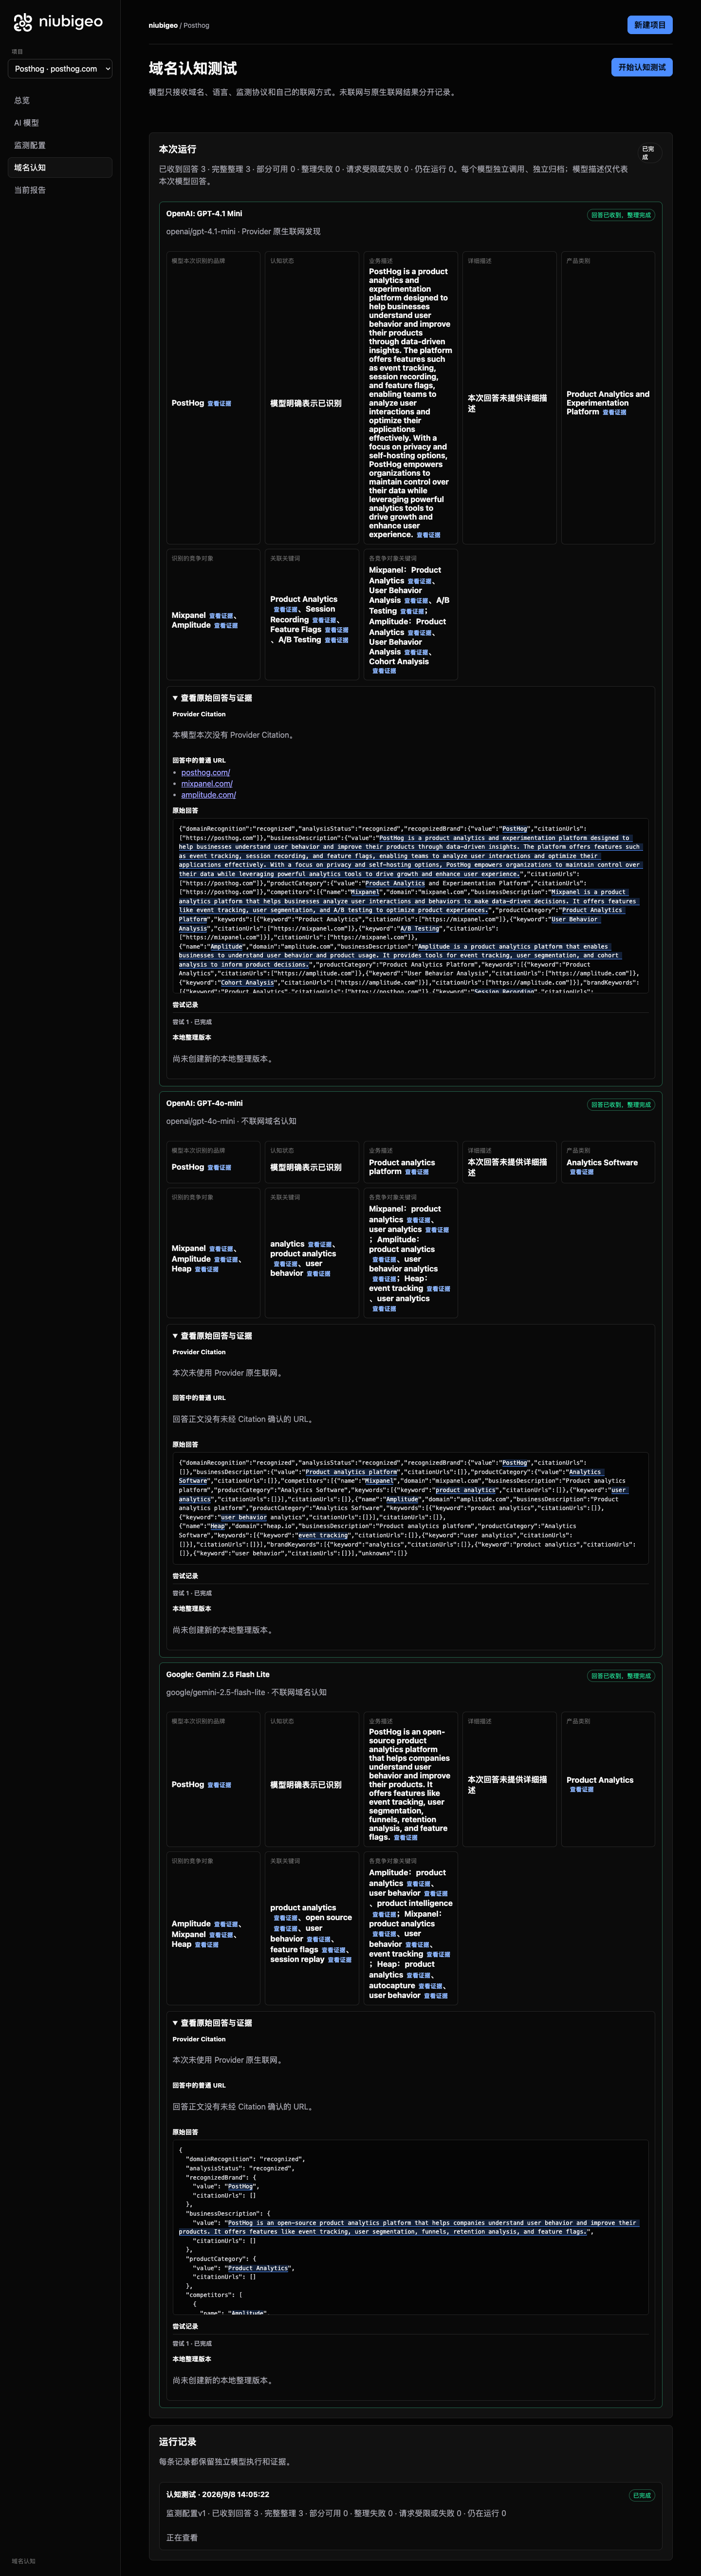
Task: Click niubigeo in the breadcrumb
Action: tap(163, 25)
